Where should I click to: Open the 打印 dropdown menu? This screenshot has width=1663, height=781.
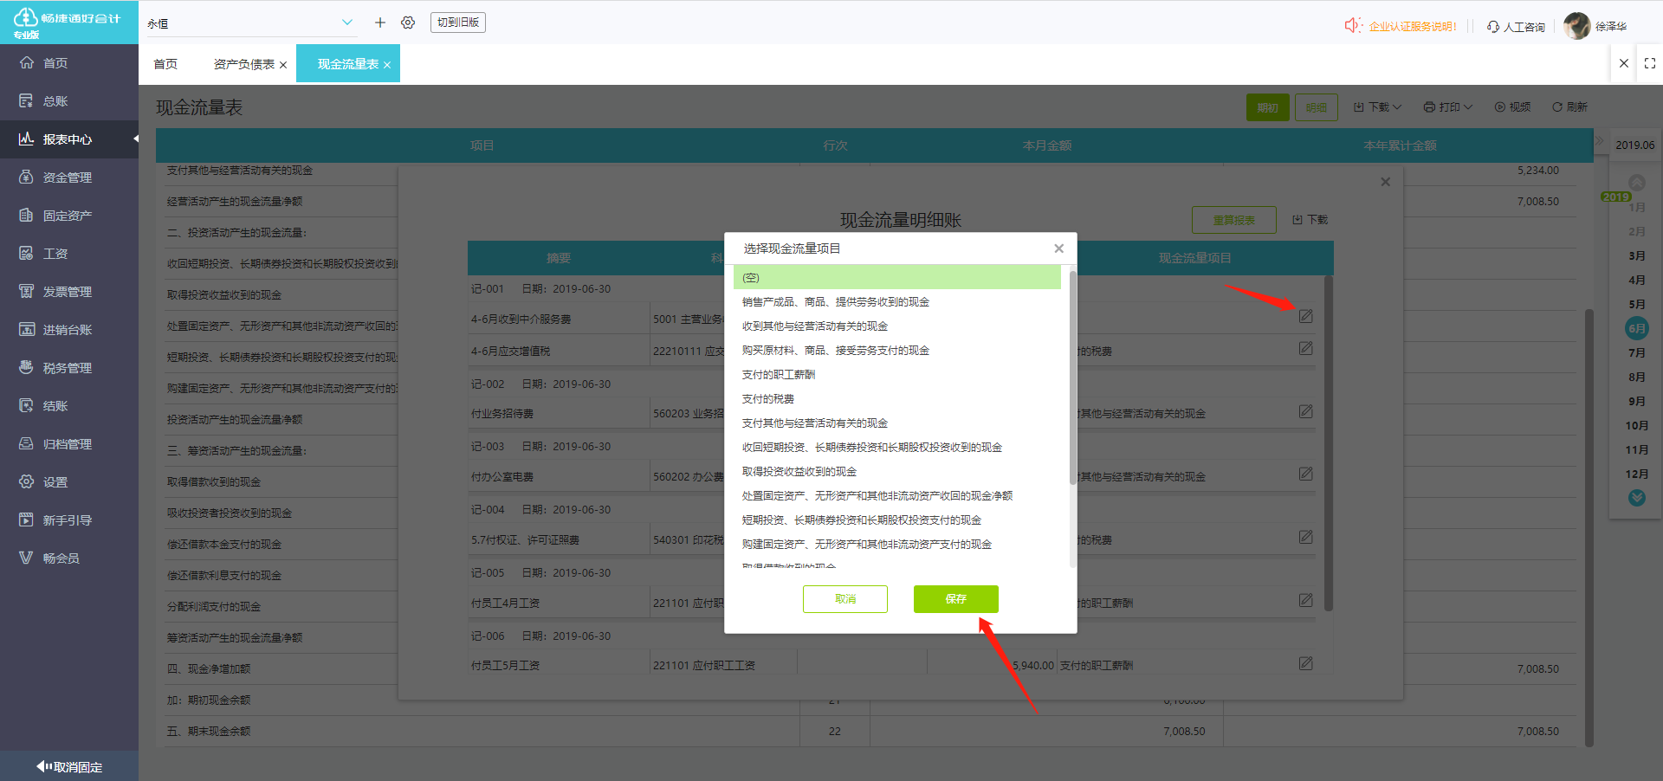(x=1448, y=107)
